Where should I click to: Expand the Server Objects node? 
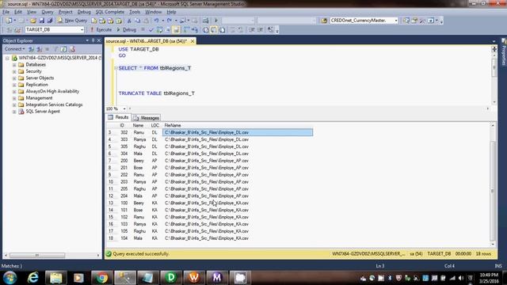tap(14, 78)
